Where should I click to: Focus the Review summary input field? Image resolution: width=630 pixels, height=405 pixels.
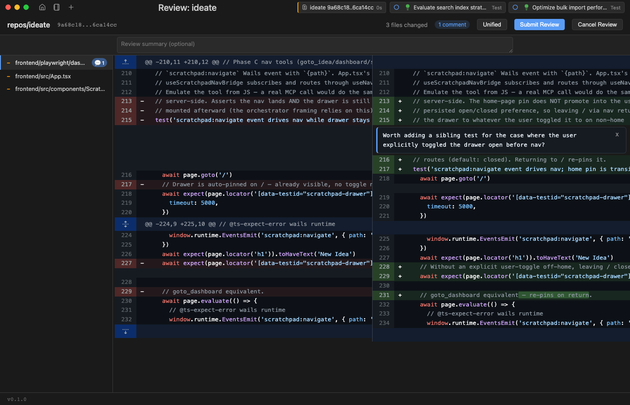315,45
